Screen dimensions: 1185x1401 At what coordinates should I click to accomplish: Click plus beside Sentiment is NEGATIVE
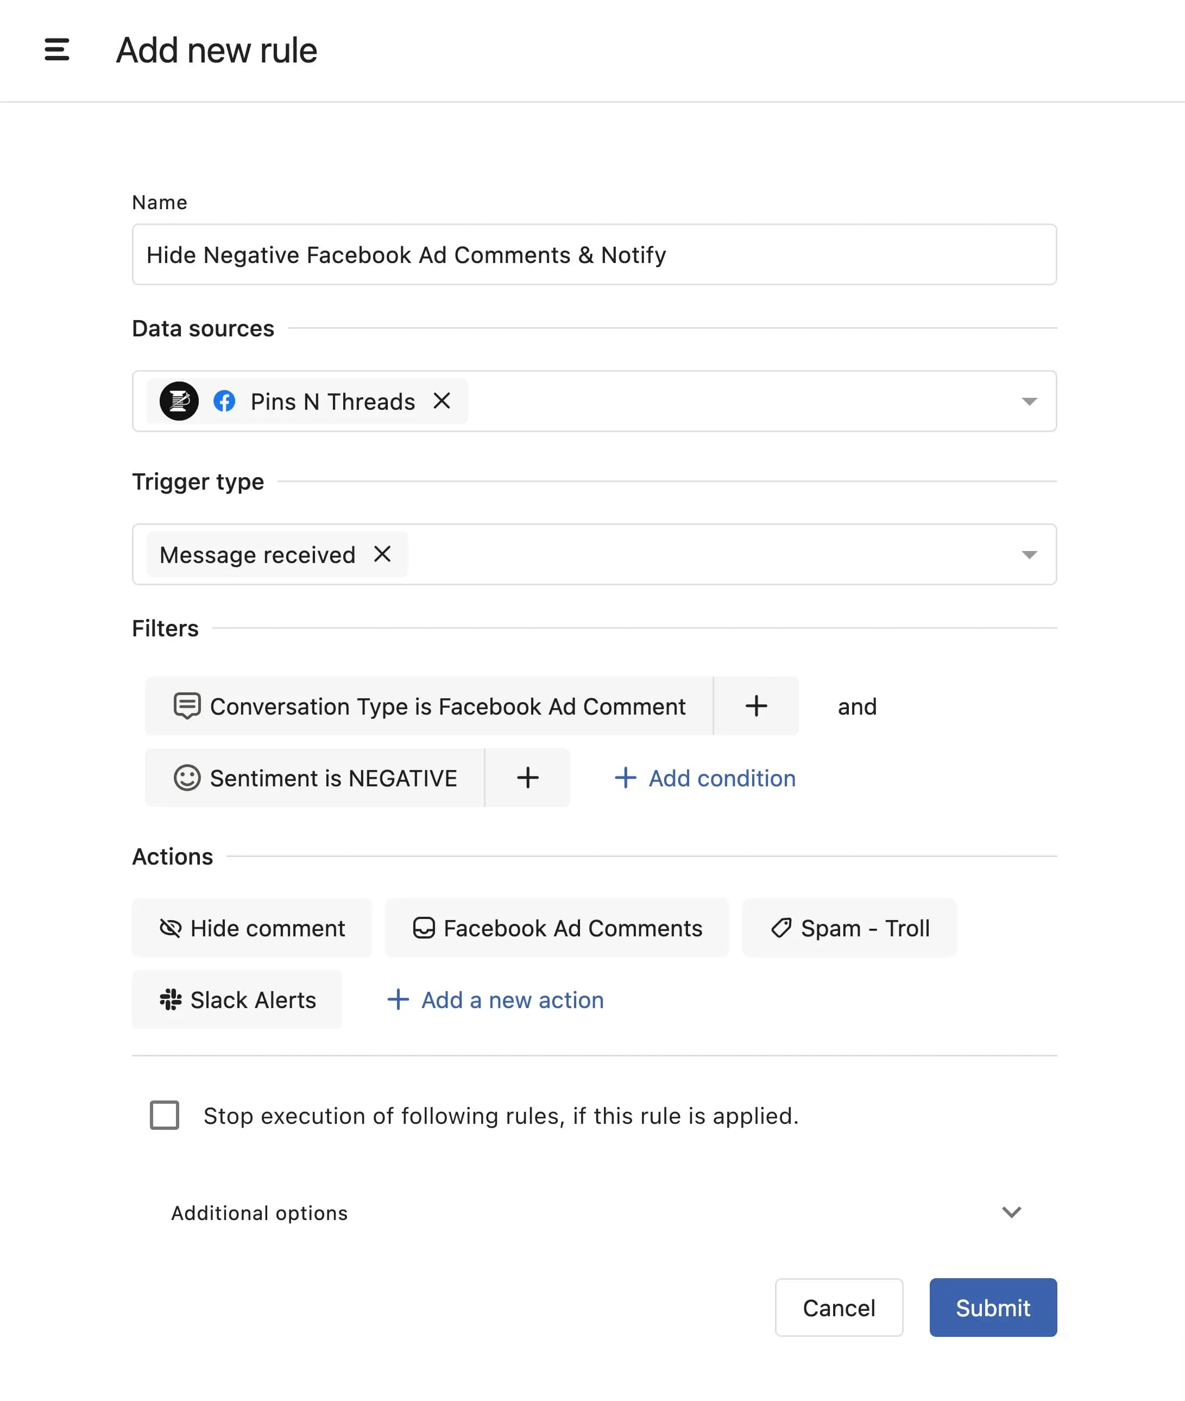527,777
